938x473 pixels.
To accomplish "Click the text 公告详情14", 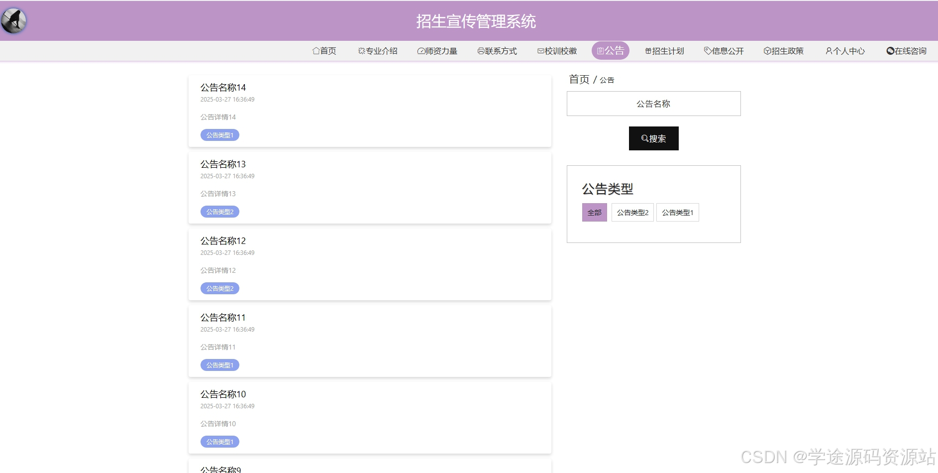I will coord(218,117).
